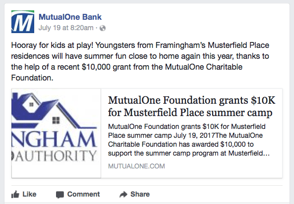Click the AUTHORITY lettering in the preview image
The width and height of the screenshot is (294, 204).
coord(54,156)
